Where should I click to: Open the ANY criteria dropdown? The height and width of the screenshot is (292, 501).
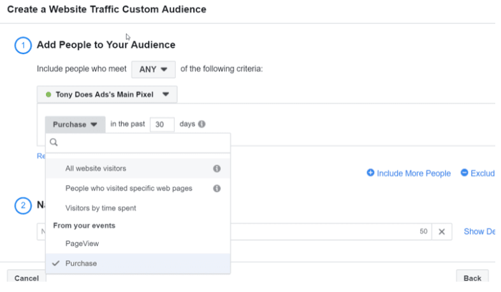pos(153,69)
